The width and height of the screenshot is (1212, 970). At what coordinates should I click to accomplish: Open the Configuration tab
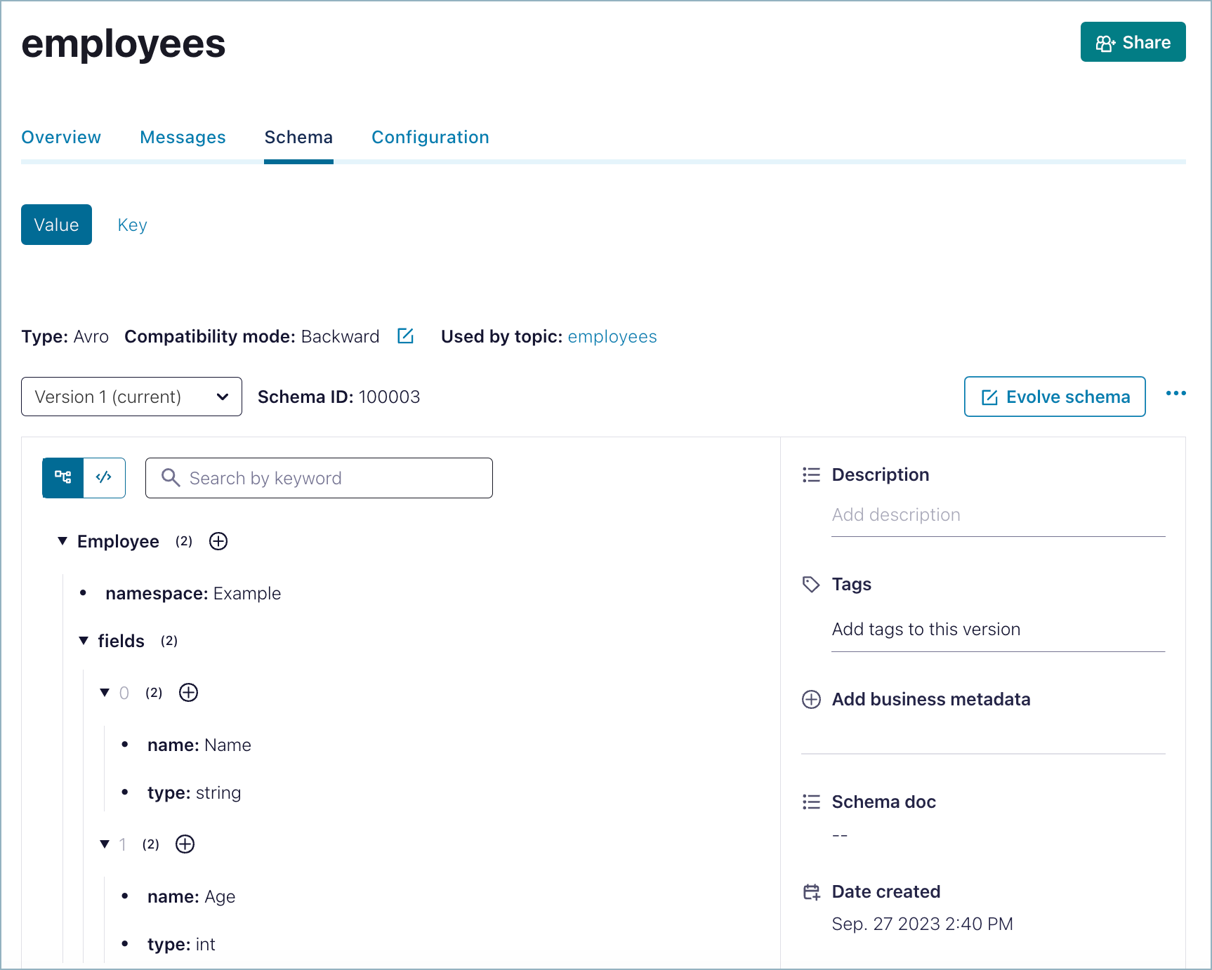pos(430,137)
